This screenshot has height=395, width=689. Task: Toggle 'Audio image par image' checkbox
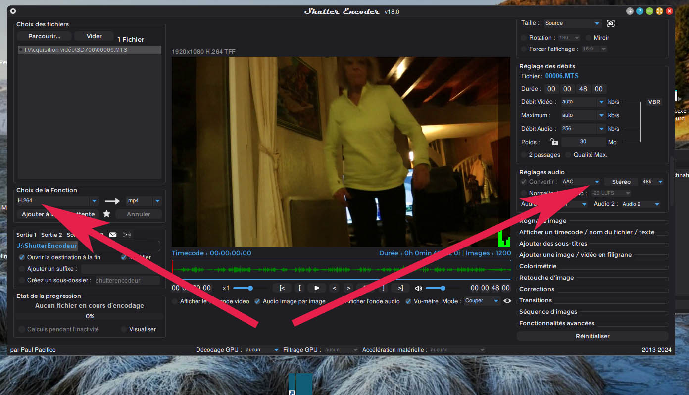click(257, 301)
